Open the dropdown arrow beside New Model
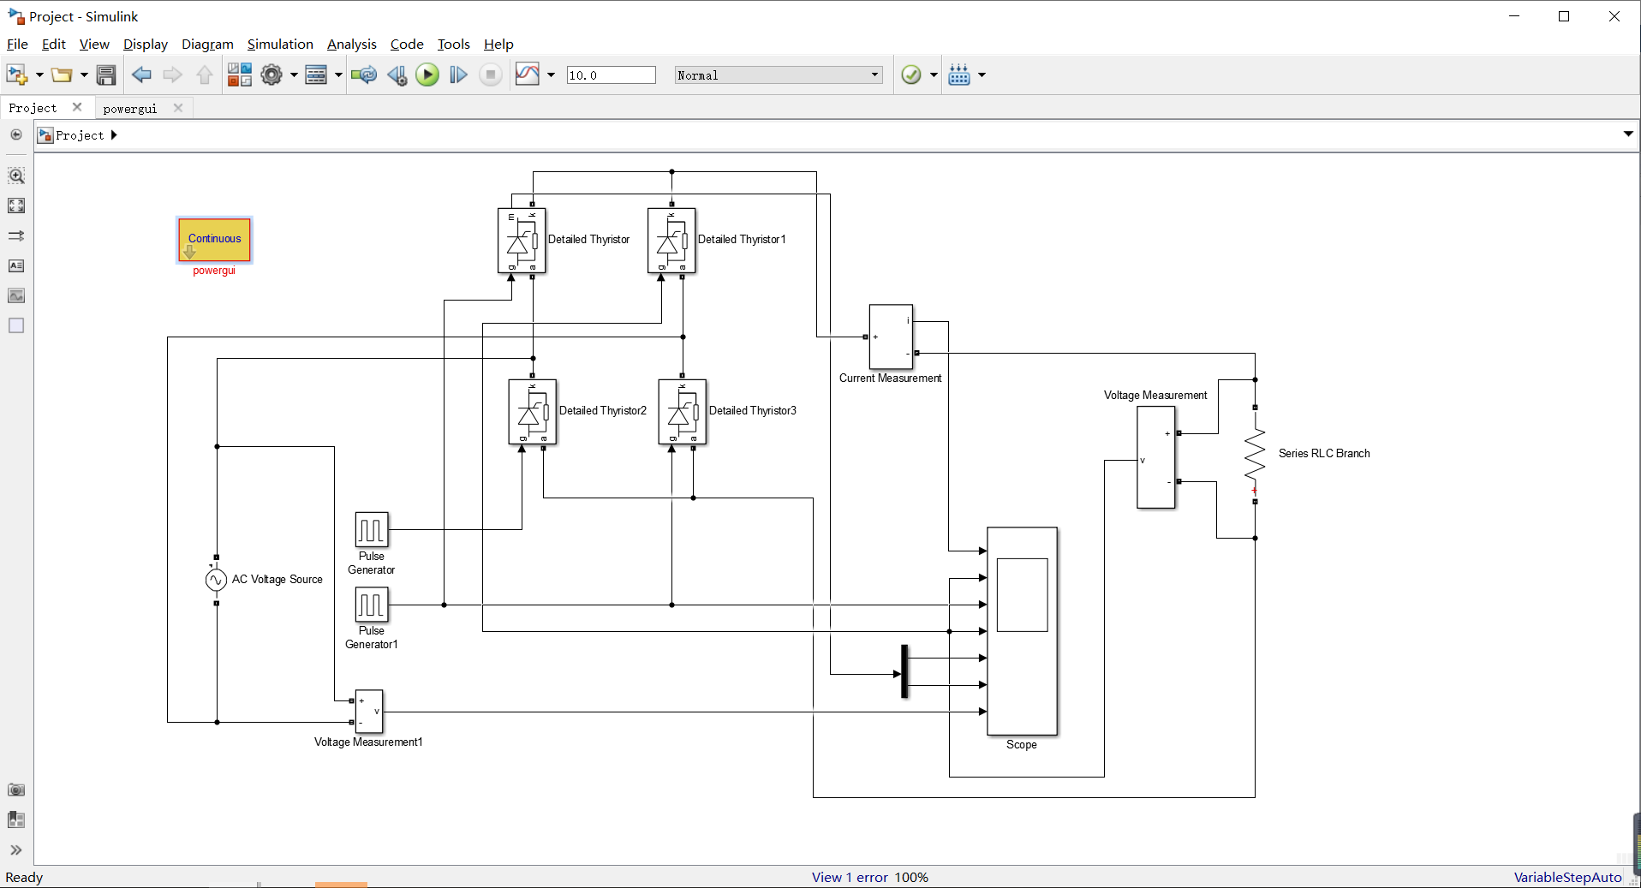1641x888 pixels. [x=39, y=75]
